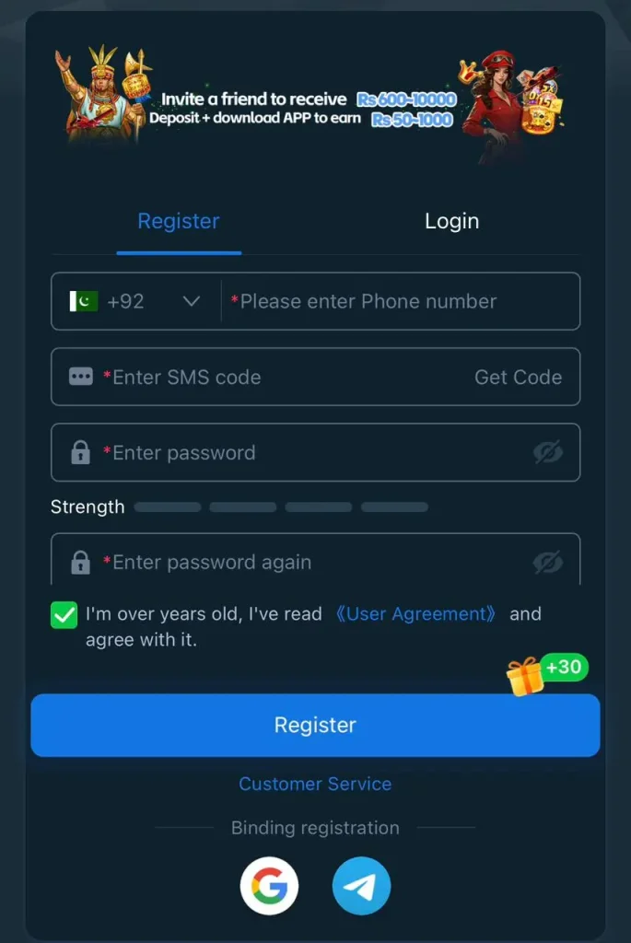This screenshot has width=631, height=943.
Task: Tap the gift box +30 bonus icon
Action: click(x=547, y=674)
